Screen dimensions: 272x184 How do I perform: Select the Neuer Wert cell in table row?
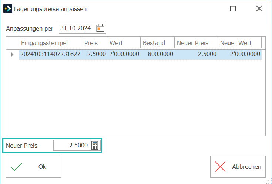[239, 54]
